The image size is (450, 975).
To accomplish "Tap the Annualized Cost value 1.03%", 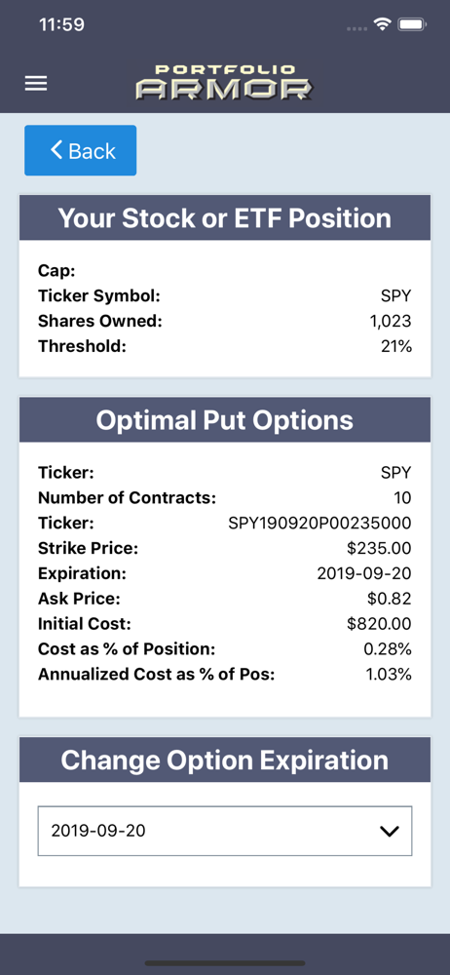I will [x=388, y=674].
